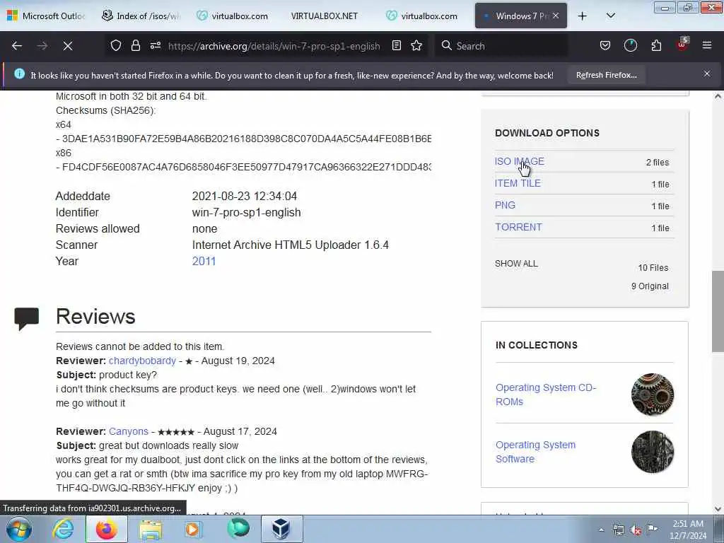724x543 pixels.
Task: Click Firefox taskbar icon
Action: click(x=107, y=529)
